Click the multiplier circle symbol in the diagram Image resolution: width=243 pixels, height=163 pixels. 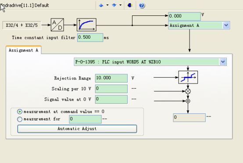coord(188,91)
